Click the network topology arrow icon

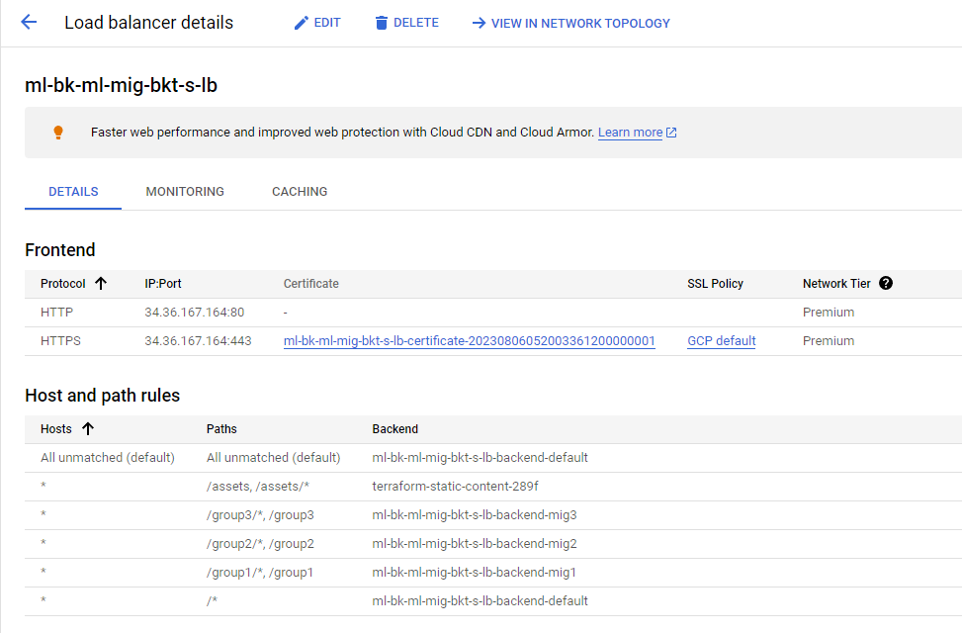click(x=479, y=23)
